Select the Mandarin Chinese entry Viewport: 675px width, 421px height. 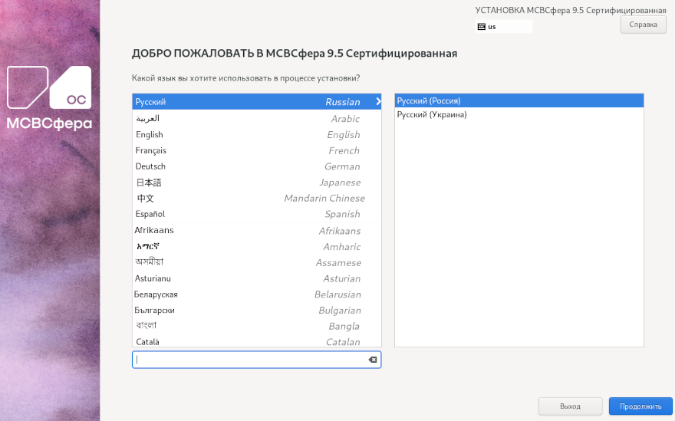click(256, 199)
